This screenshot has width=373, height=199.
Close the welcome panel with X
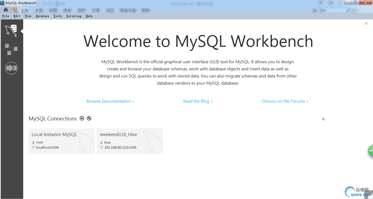(x=366, y=24)
